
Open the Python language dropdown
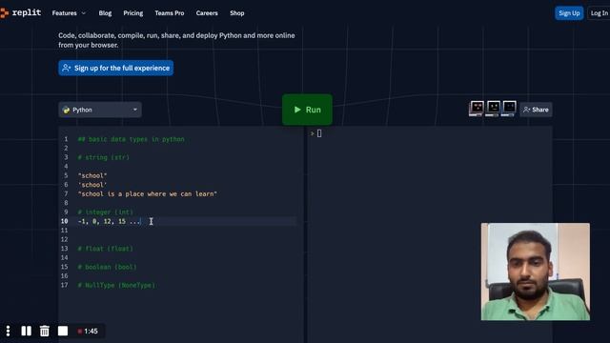click(100, 110)
